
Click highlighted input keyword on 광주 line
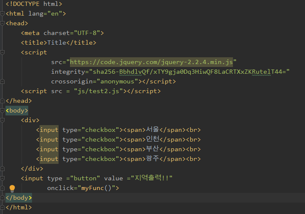tap(49, 159)
